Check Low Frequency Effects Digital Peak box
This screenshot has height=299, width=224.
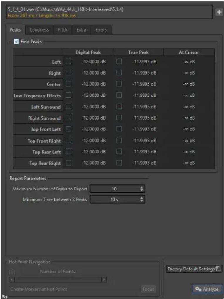click(x=68, y=95)
